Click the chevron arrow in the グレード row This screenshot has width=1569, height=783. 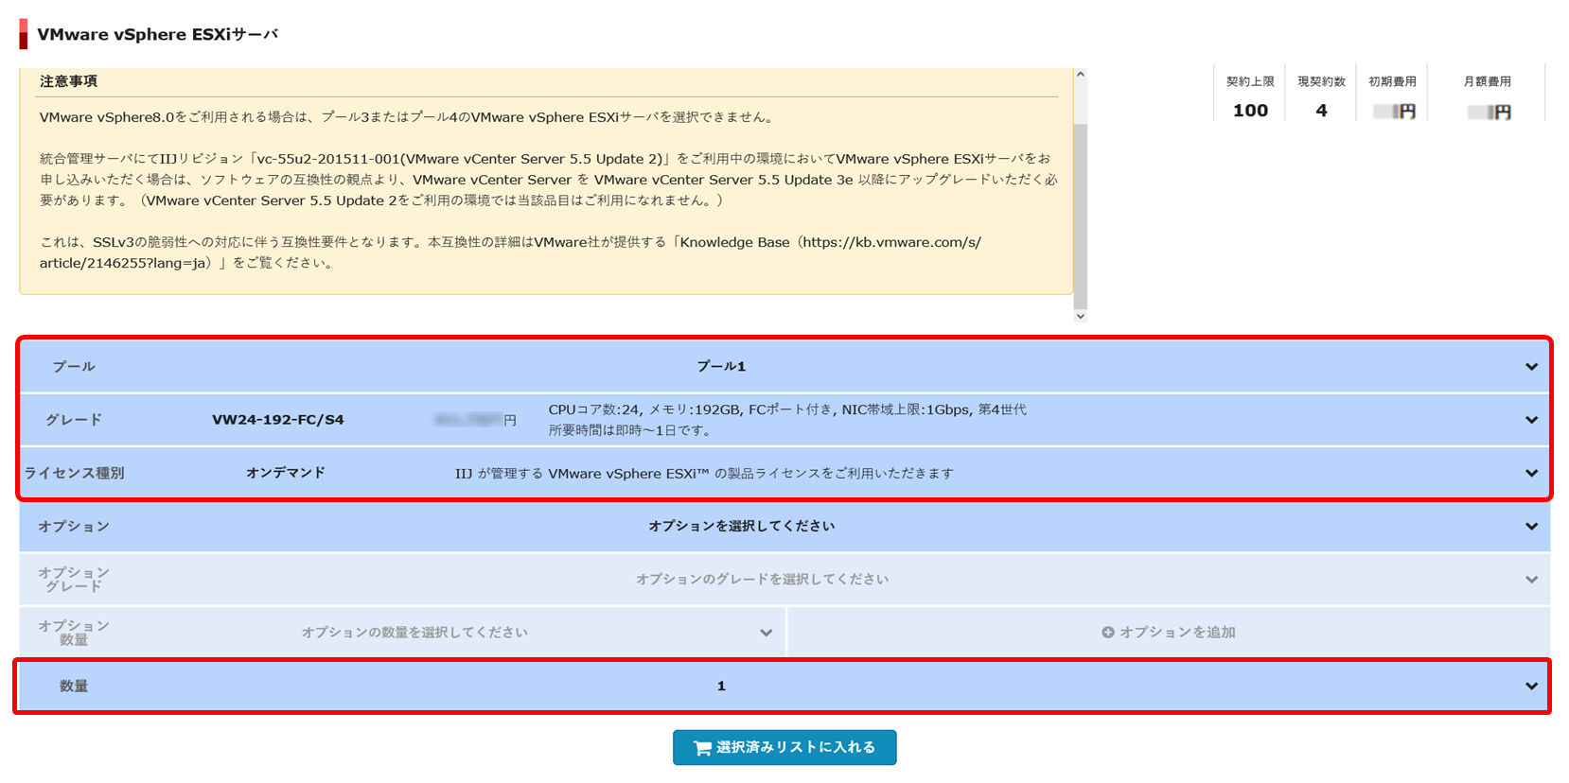point(1531,420)
